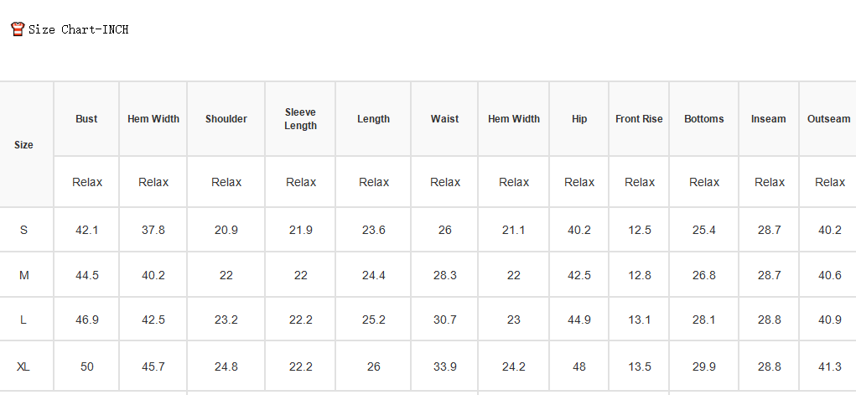Select the Shoulder column header

pyautogui.click(x=226, y=118)
